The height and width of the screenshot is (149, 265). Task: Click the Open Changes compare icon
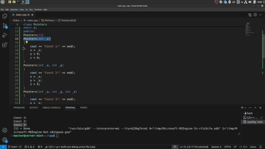[250, 15]
